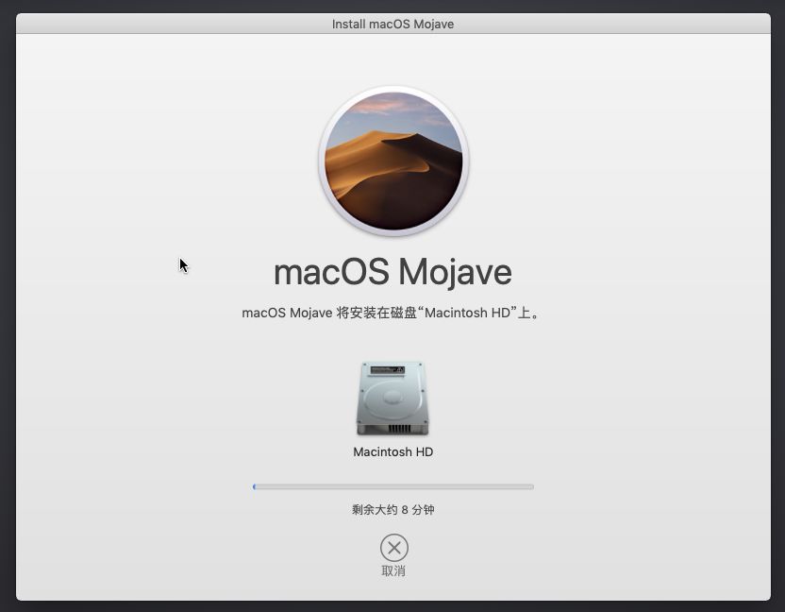The image size is (785, 612).
Task: Click the word "Install" in the title bar
Action: click(348, 24)
